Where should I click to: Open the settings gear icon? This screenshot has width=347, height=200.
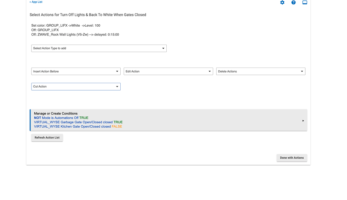(x=282, y=3)
